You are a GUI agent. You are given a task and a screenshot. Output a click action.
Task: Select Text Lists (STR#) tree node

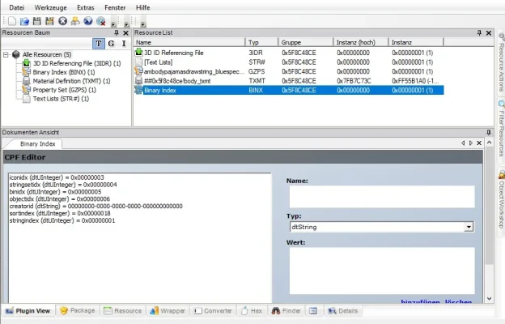pyautogui.click(x=61, y=99)
